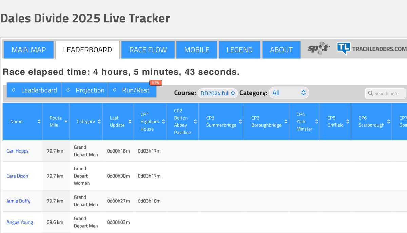Open the Projection view button
Image resolution: width=407 pixels, height=233 pixels.
pyautogui.click(x=85, y=90)
